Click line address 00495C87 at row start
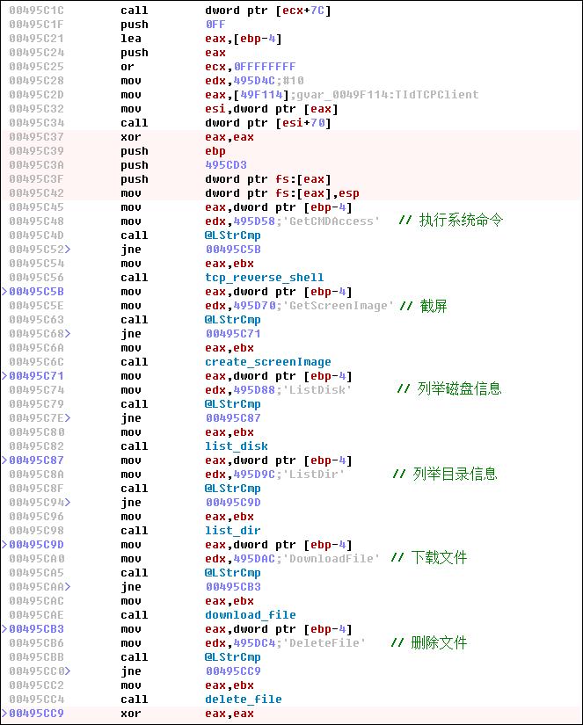 tap(37, 460)
